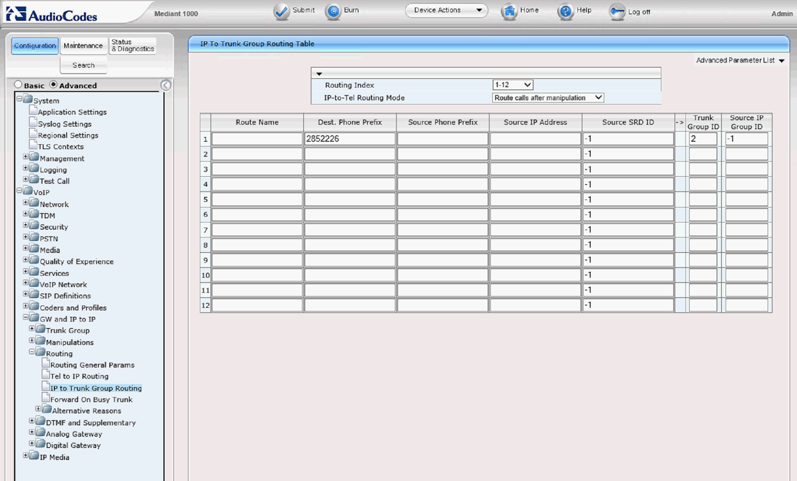The image size is (797, 481).
Task: Switch to the Status & Diagnostics tab
Action: pos(132,45)
